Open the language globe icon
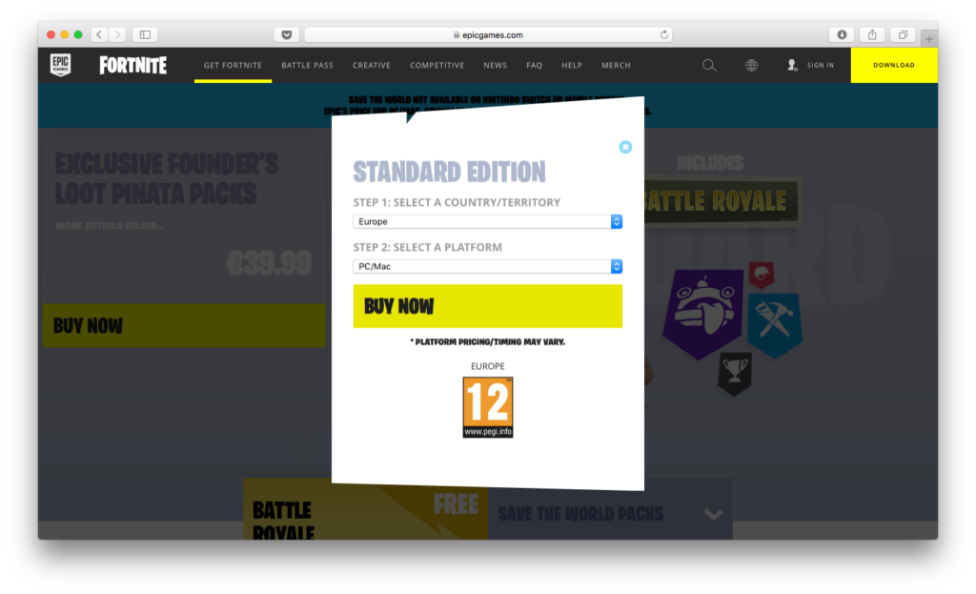The height and width of the screenshot is (594, 976). click(x=751, y=65)
